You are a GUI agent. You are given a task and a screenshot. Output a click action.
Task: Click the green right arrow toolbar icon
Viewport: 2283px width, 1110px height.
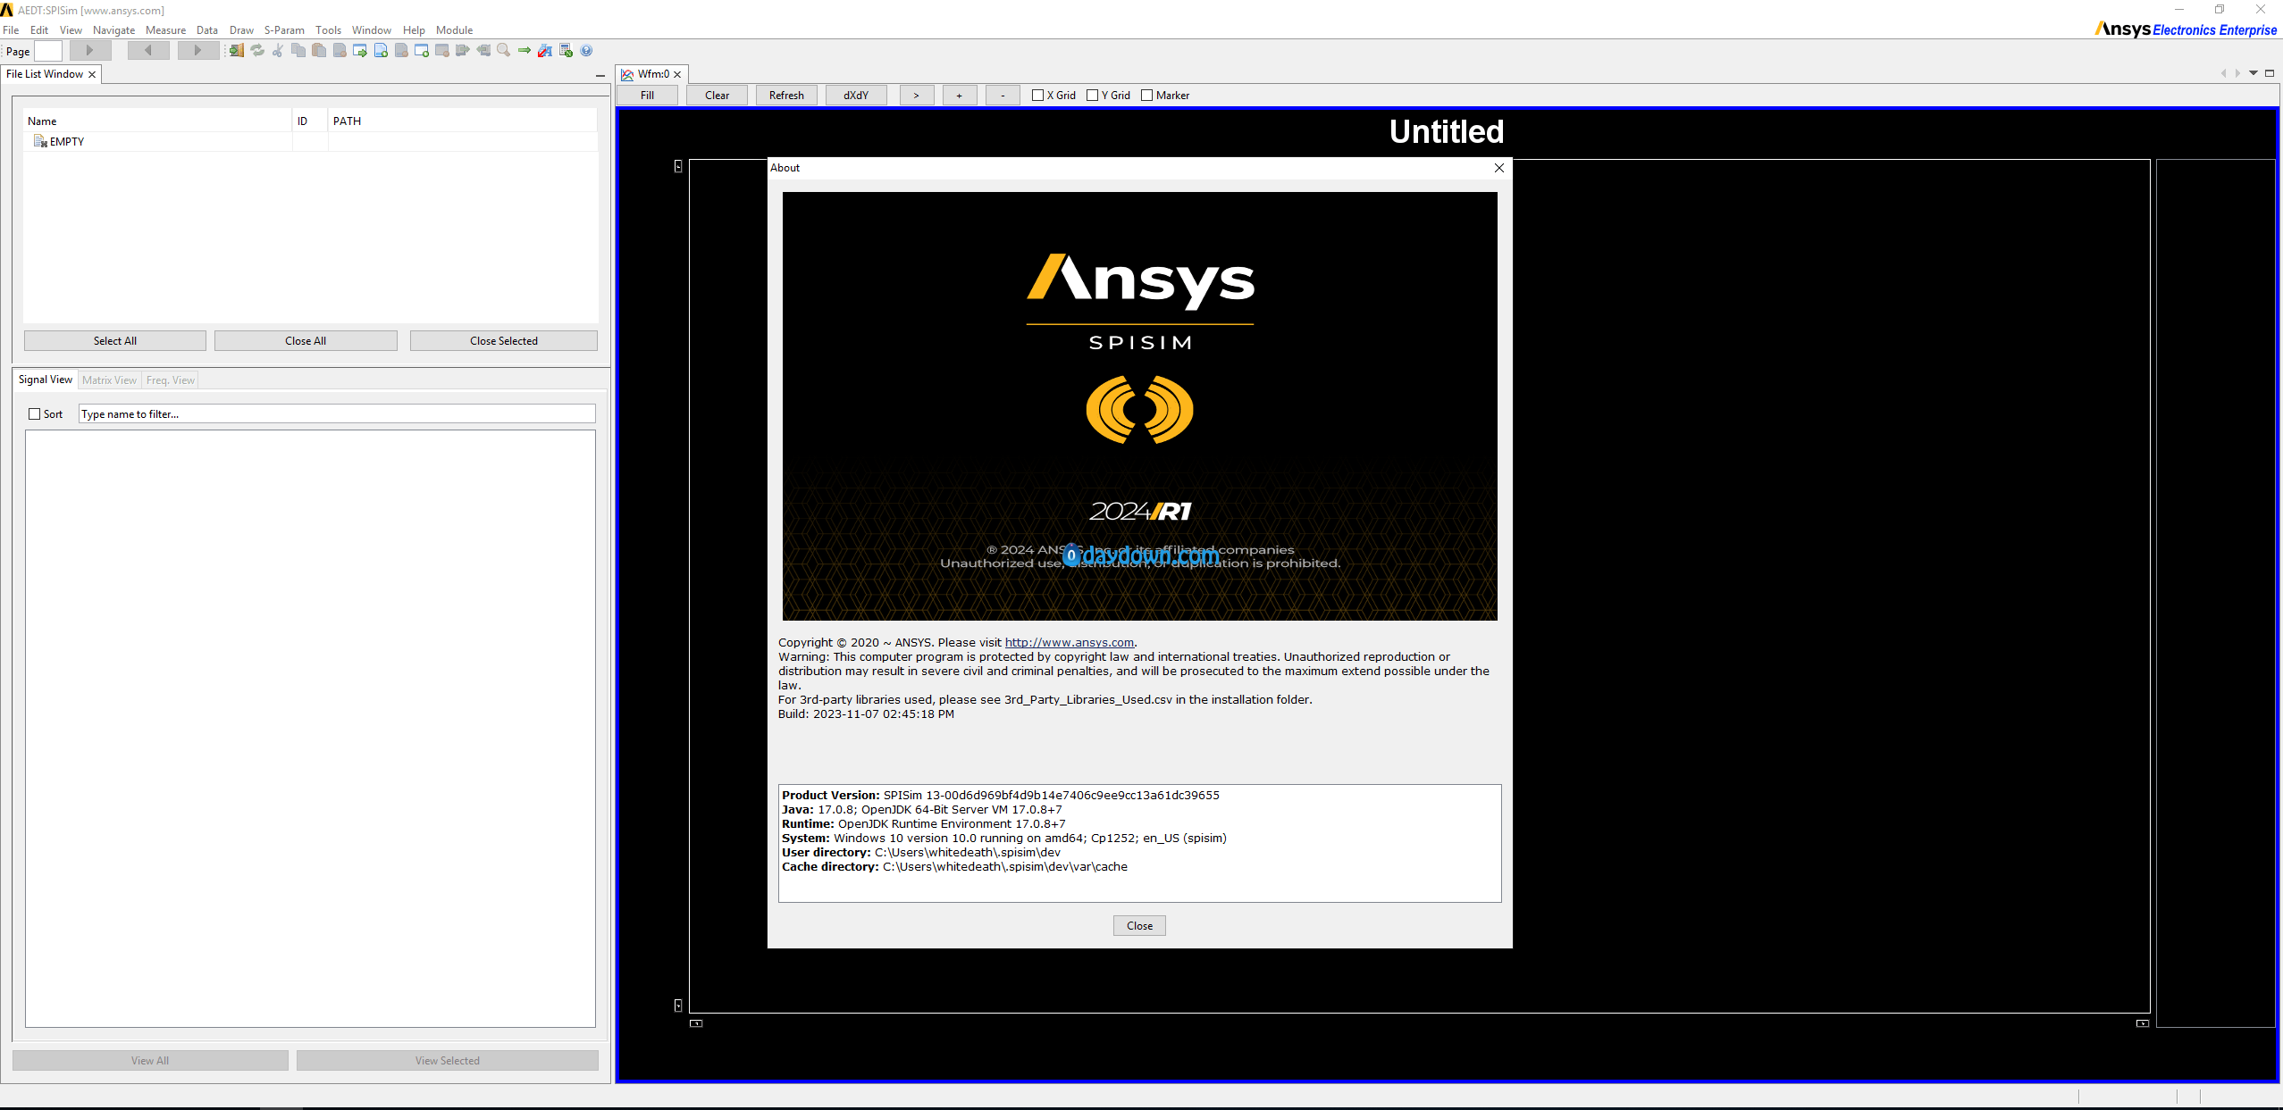click(525, 51)
